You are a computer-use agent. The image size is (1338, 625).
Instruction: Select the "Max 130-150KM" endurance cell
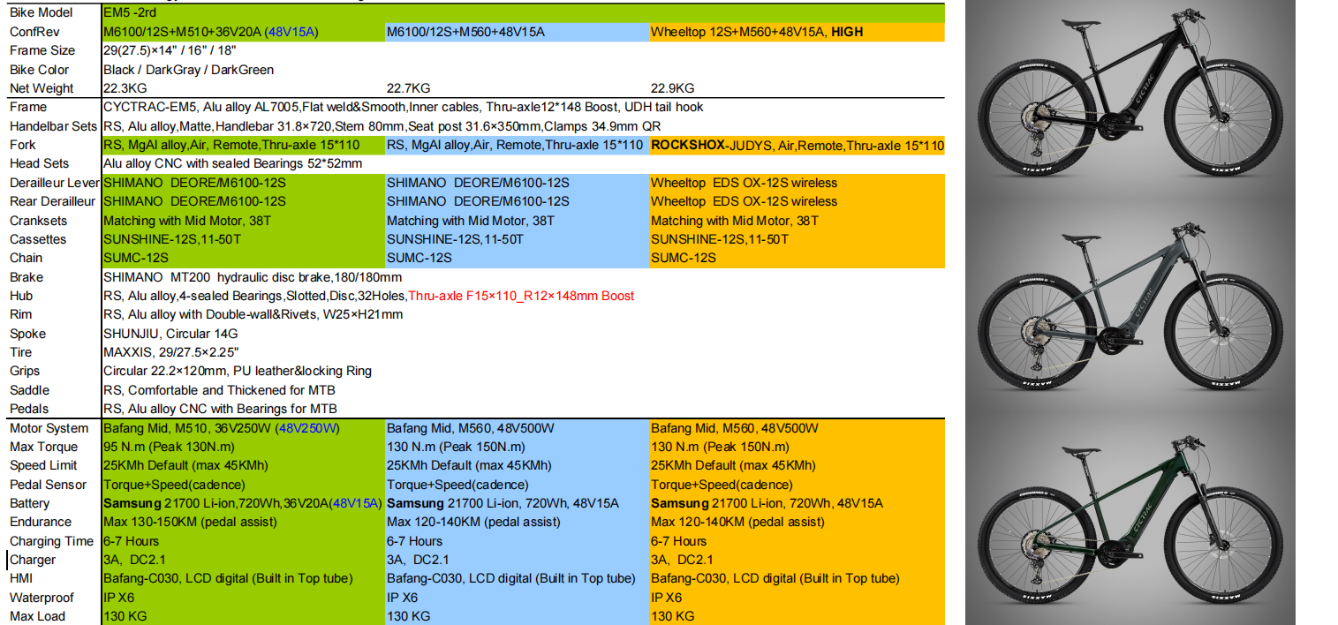(x=190, y=522)
